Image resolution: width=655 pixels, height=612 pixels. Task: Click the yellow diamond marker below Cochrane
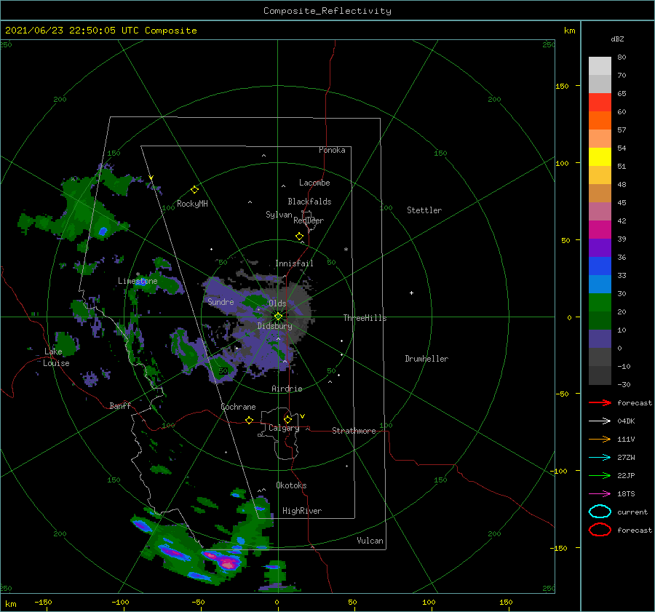click(249, 420)
